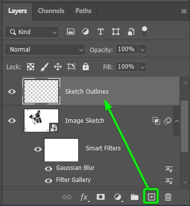Hide the Image Sketch layer
190x206 pixels.
point(12,121)
